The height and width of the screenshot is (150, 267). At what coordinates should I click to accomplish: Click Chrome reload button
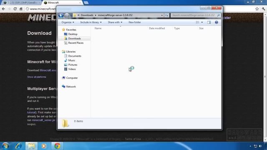[15, 9]
